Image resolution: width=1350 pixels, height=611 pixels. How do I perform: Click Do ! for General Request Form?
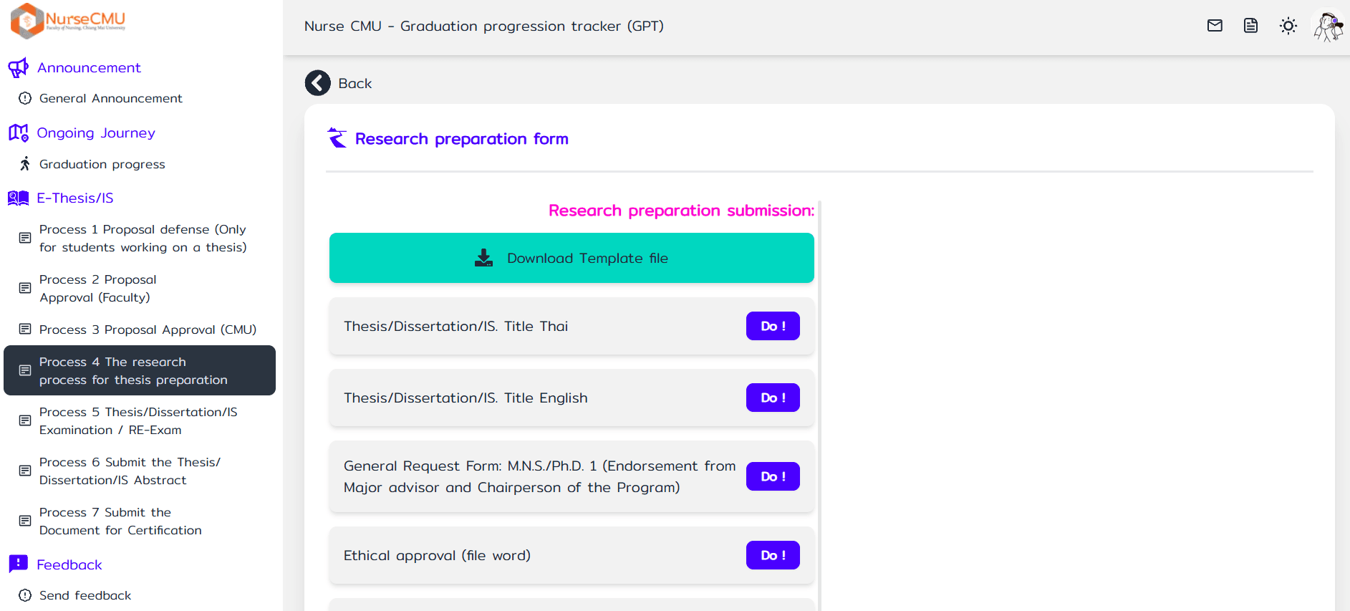(x=772, y=476)
